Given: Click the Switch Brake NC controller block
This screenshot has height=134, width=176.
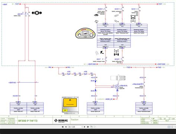Looking at the screenshot, I should [x=18, y=108].
